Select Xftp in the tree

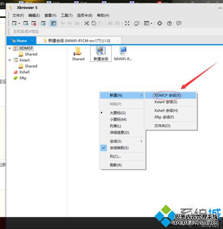tap(20, 78)
